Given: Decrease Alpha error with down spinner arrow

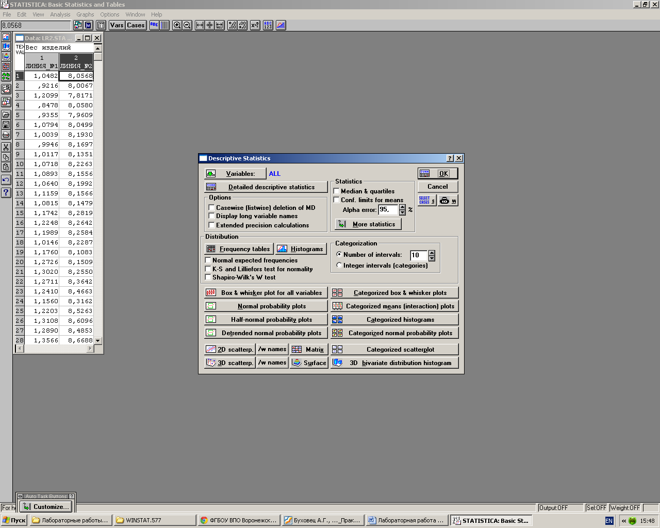Looking at the screenshot, I should (403, 212).
